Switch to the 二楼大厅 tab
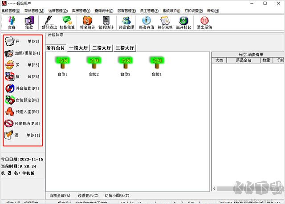Viewport: 285px width, 204px height. pyautogui.click(x=102, y=48)
